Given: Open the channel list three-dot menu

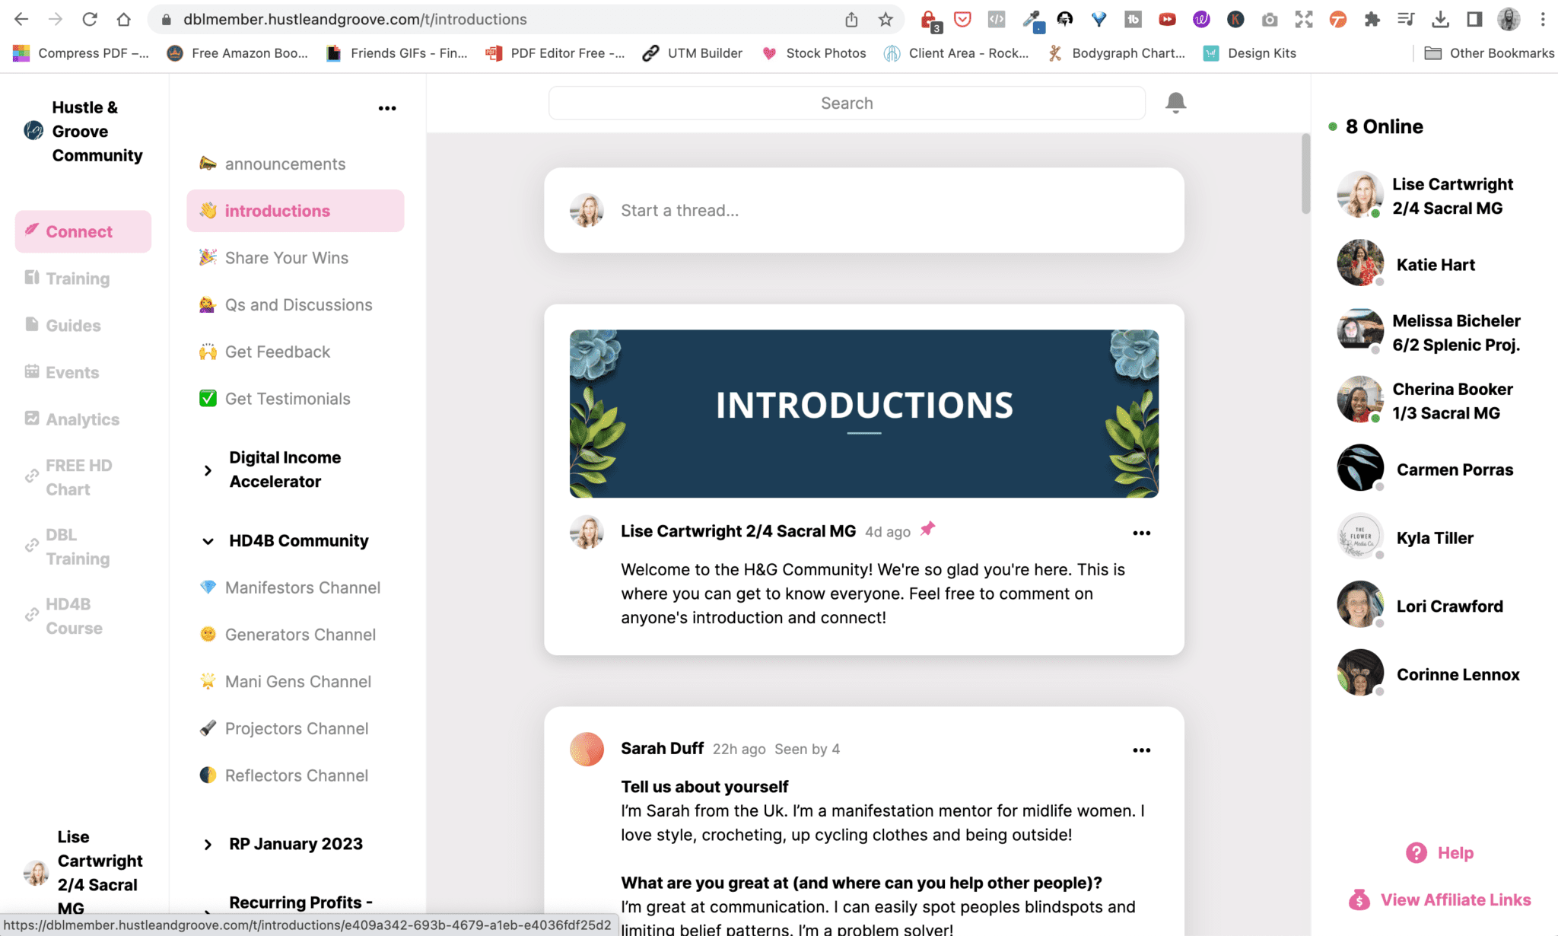Looking at the screenshot, I should click(x=387, y=108).
